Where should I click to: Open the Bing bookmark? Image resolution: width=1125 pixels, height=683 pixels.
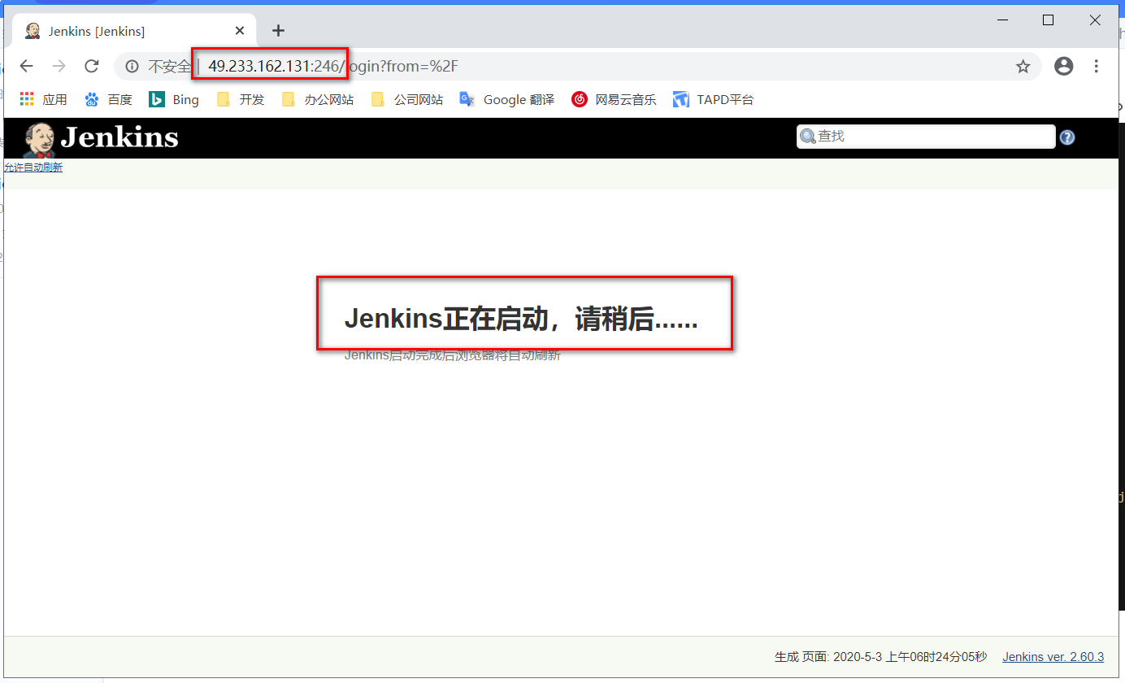pyautogui.click(x=174, y=99)
